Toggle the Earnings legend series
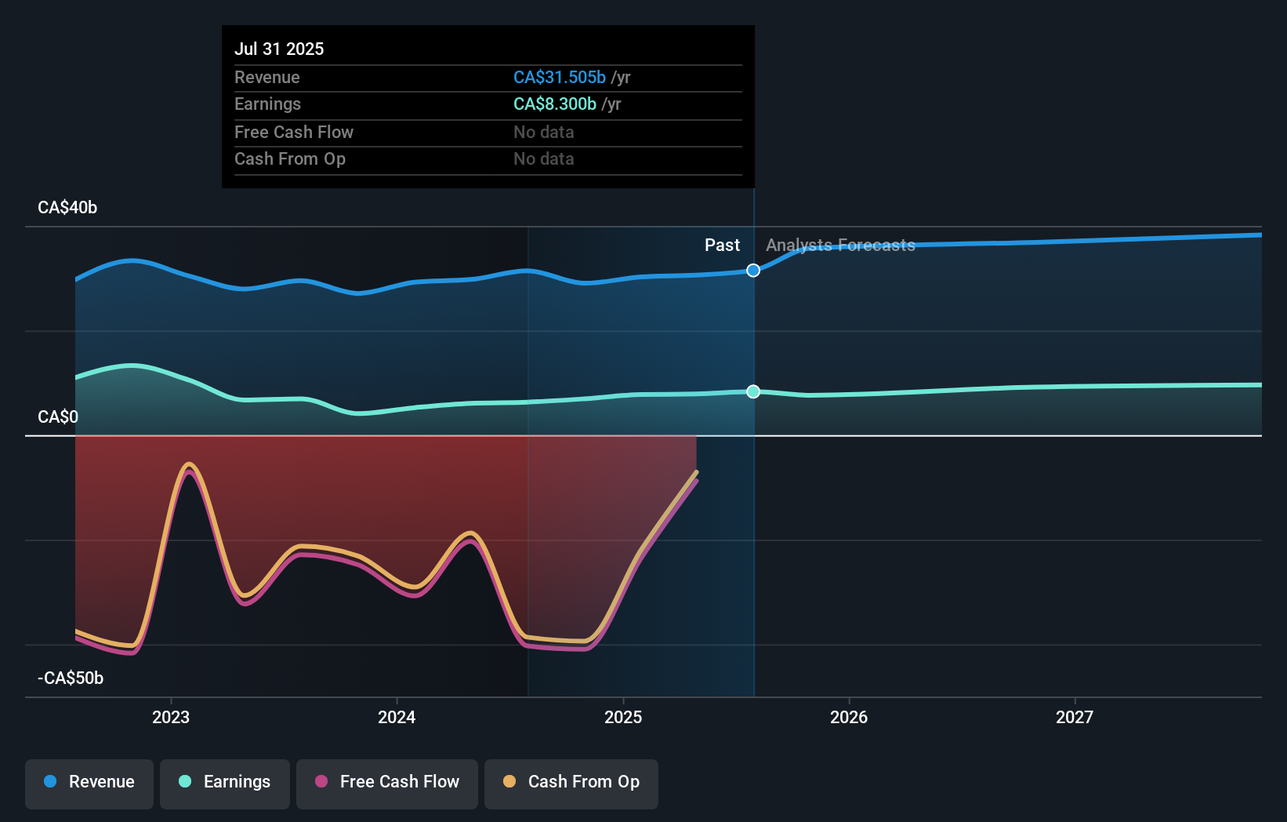The height and width of the screenshot is (822, 1287). click(225, 784)
